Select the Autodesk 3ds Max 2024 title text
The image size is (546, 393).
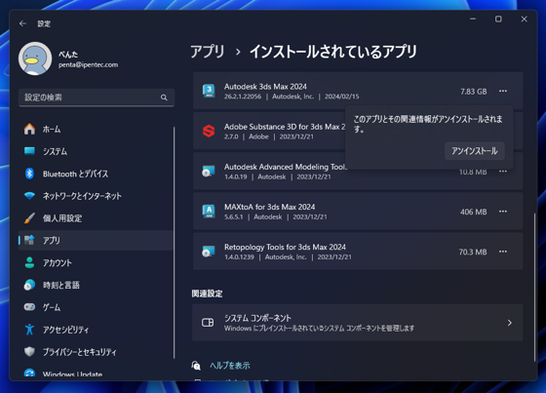(x=265, y=87)
